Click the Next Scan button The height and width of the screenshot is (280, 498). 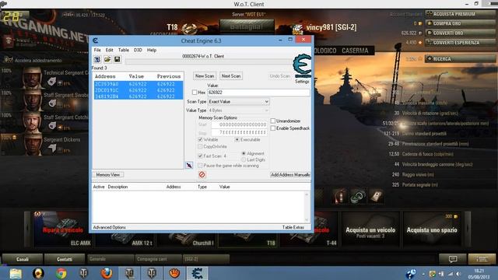[x=231, y=76]
